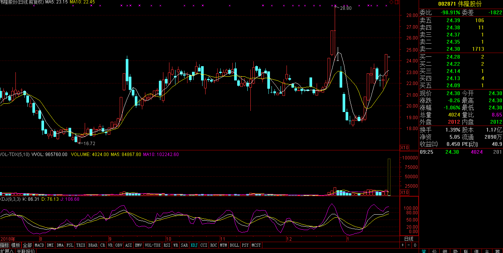Switch indicator to EMV
This screenshot has width=503, height=253.
138,245
